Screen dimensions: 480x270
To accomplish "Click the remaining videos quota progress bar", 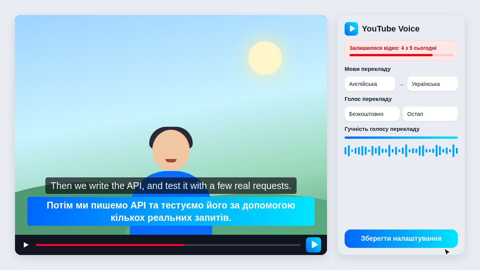I will [x=401, y=55].
